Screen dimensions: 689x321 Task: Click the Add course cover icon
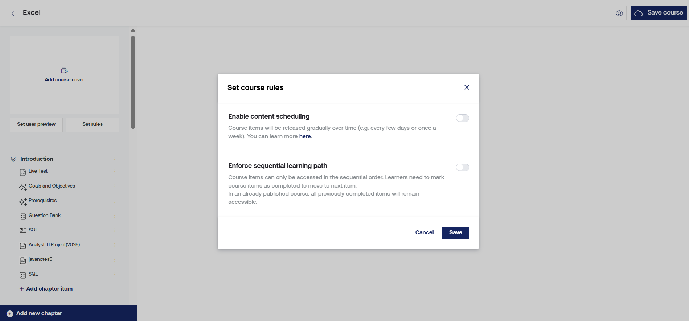point(65,70)
